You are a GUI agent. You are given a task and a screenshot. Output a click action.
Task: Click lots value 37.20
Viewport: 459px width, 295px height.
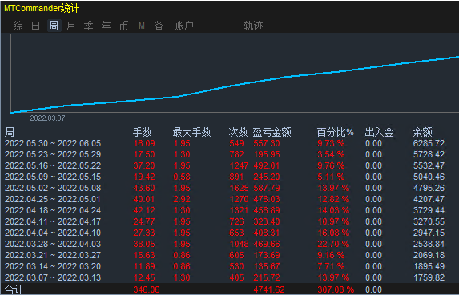(144, 165)
